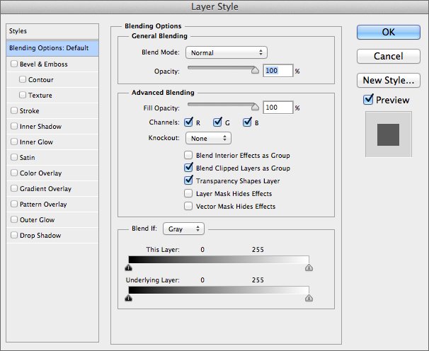Open the Color Overlay settings label
The height and width of the screenshot is (351, 429).
(x=41, y=173)
